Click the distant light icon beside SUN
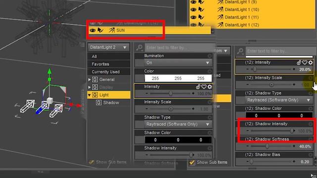Viewport: 317px width, 178px height. coord(112,30)
